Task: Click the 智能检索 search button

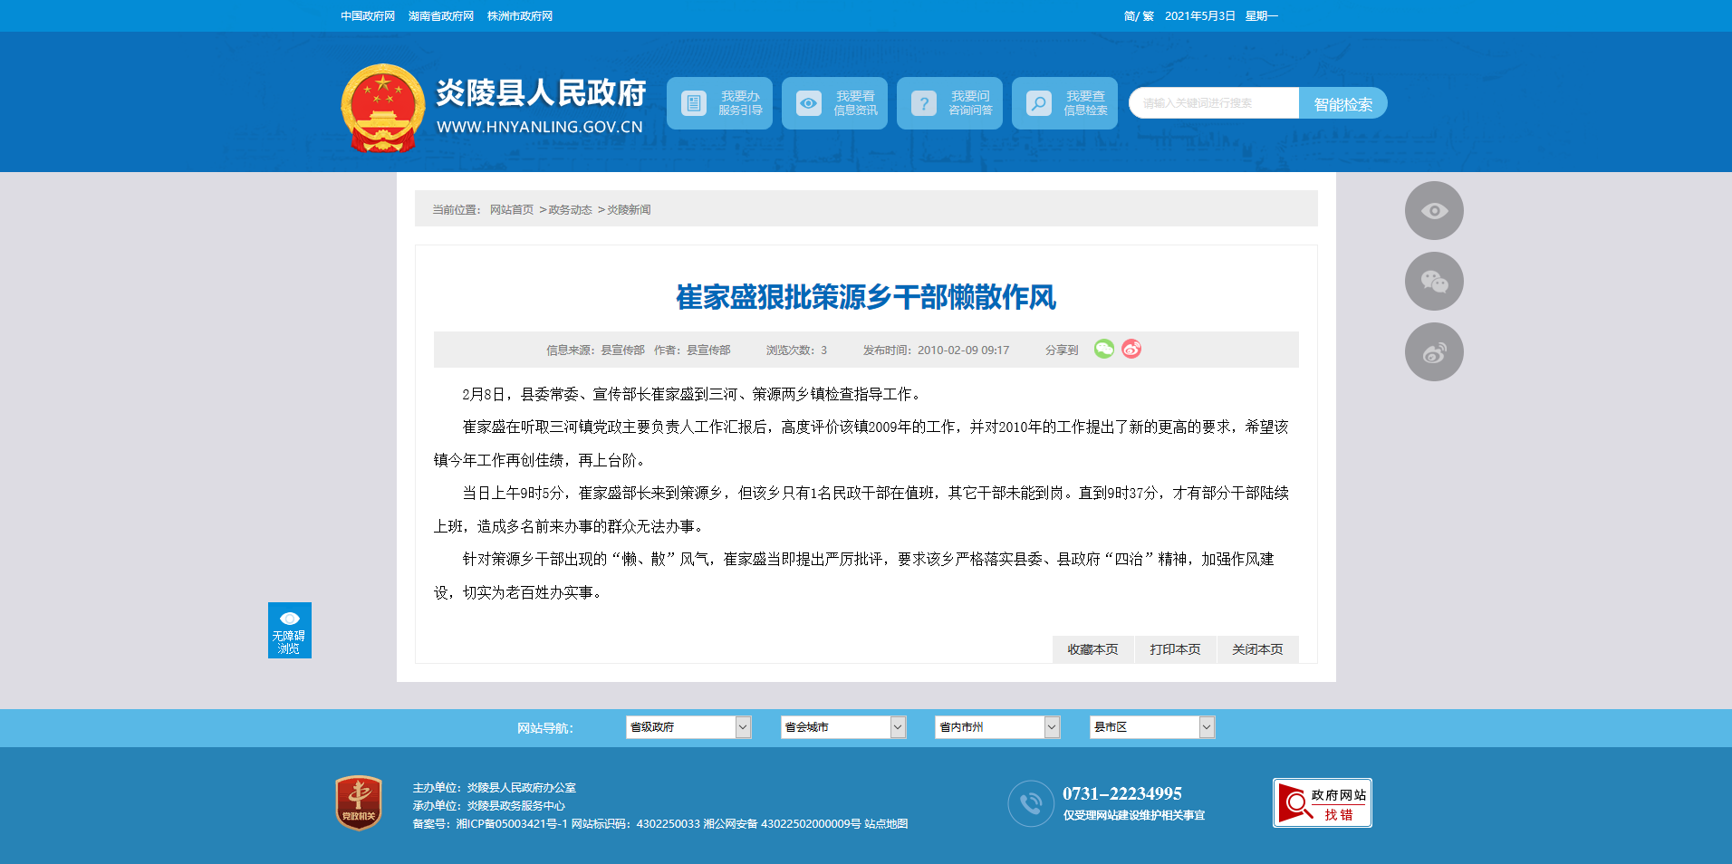Action: coord(1342,104)
